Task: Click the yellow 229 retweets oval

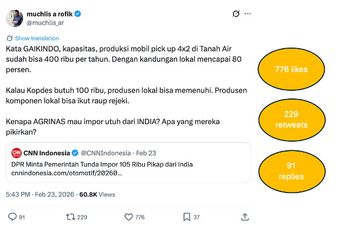Action: coord(291,120)
